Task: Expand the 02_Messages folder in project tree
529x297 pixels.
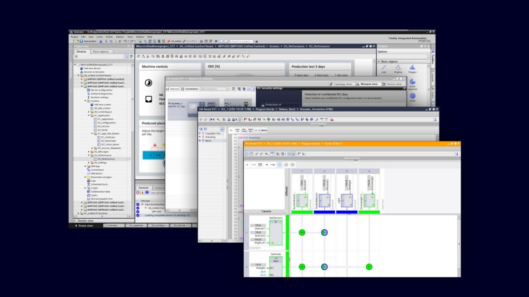Action: coord(89,152)
